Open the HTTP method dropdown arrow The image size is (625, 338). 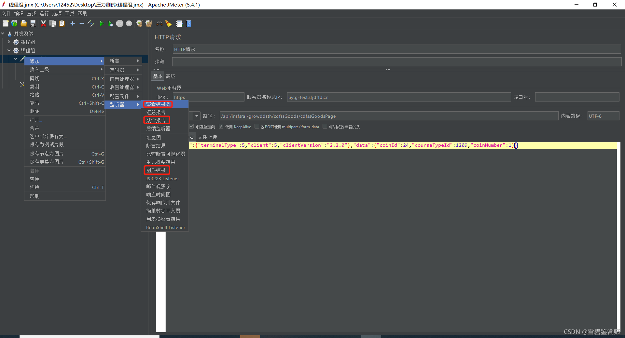[197, 116]
